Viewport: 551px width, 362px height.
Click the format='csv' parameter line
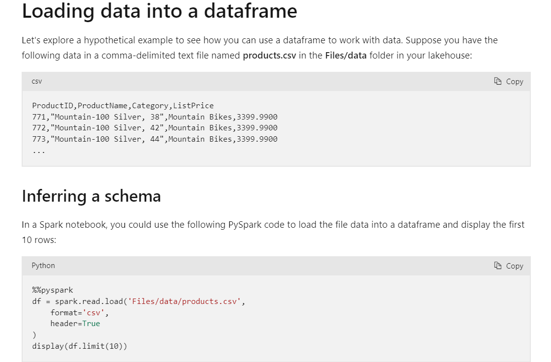(x=79, y=312)
